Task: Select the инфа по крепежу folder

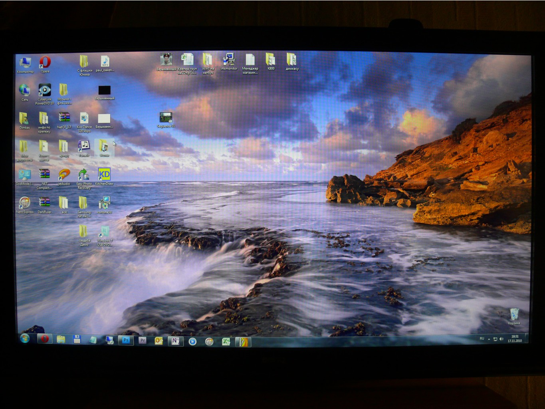Action: pyautogui.click(x=44, y=122)
